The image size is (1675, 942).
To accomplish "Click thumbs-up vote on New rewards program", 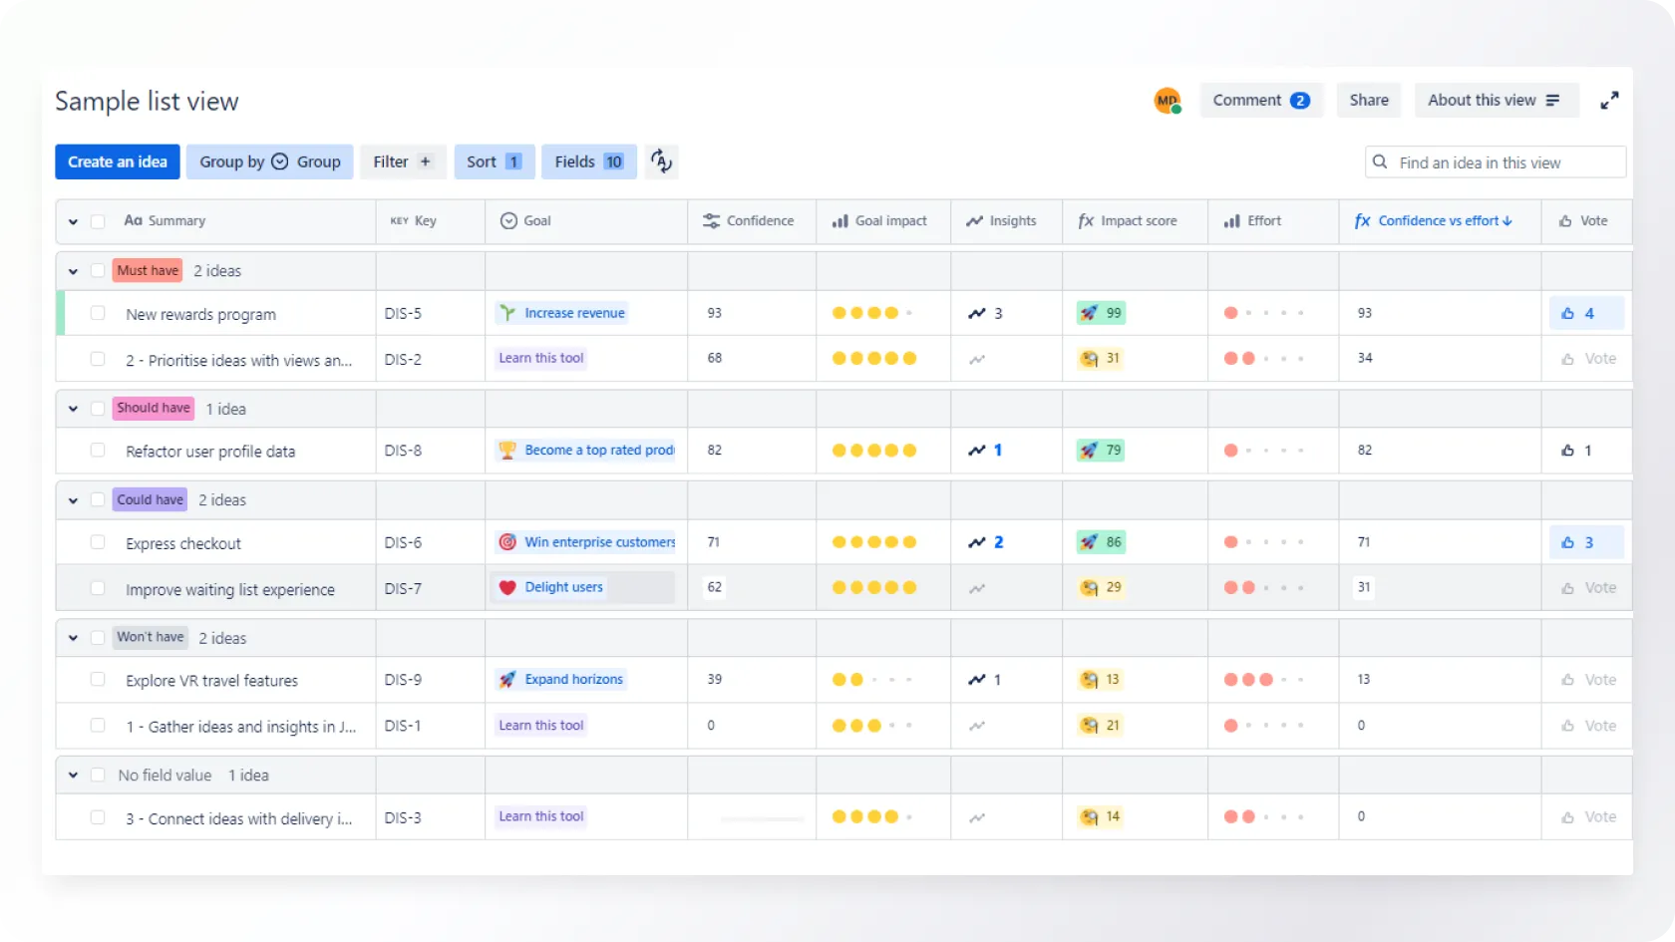I will click(x=1585, y=313).
